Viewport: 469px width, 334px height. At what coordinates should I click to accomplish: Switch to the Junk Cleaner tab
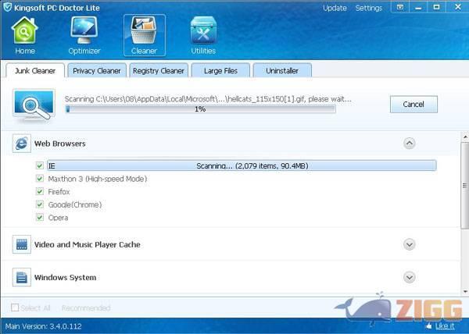coord(35,70)
